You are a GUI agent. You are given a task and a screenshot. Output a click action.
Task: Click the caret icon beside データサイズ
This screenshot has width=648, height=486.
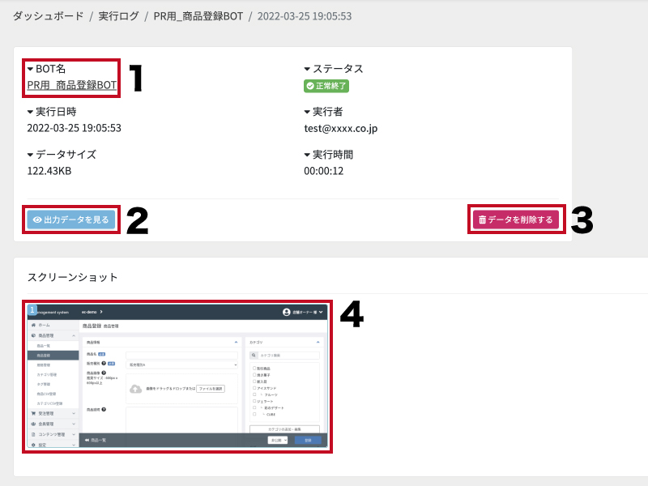(x=30, y=155)
